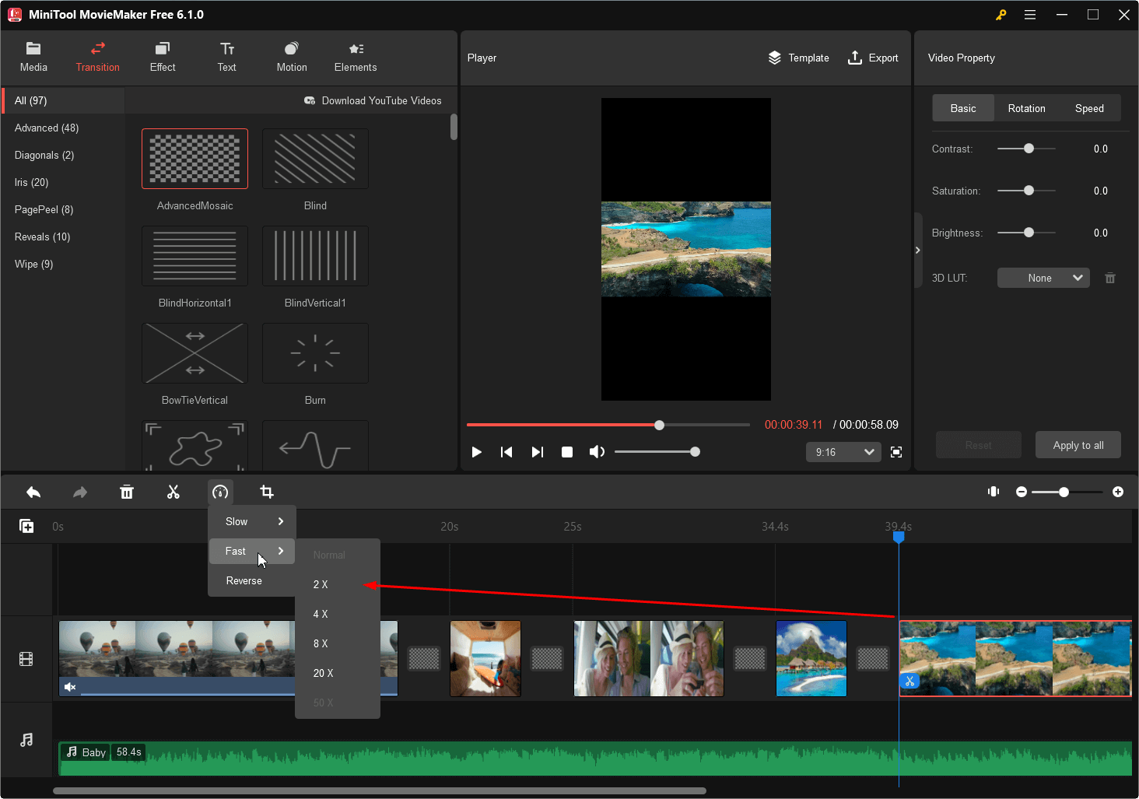Open the Motion tab
Viewport: 1139px width, 799px height.
[292, 58]
